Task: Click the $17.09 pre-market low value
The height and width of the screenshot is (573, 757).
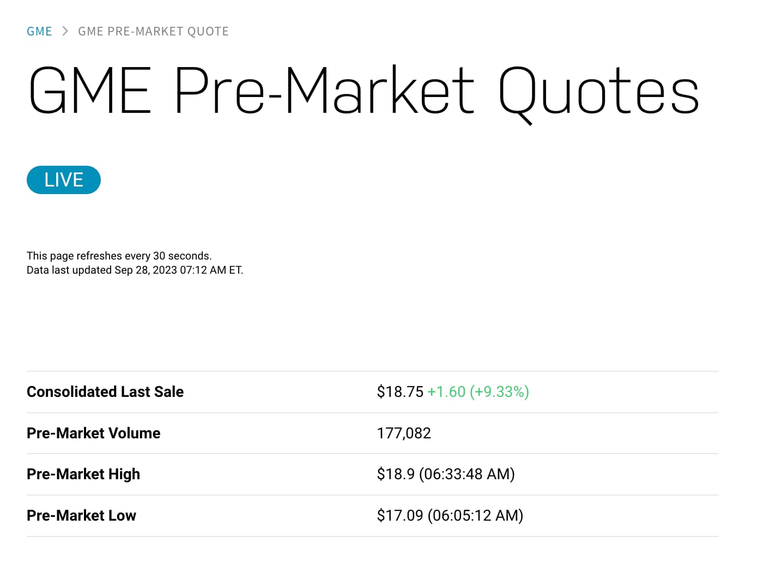Action: tap(400, 516)
